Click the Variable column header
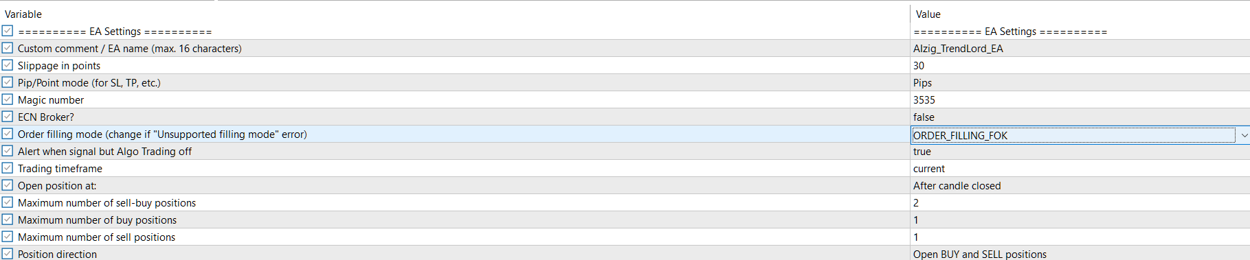The image size is (1250, 260). (x=23, y=14)
